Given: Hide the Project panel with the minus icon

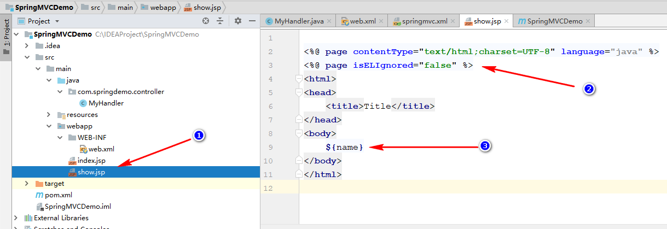Looking at the screenshot, I should pos(252,21).
